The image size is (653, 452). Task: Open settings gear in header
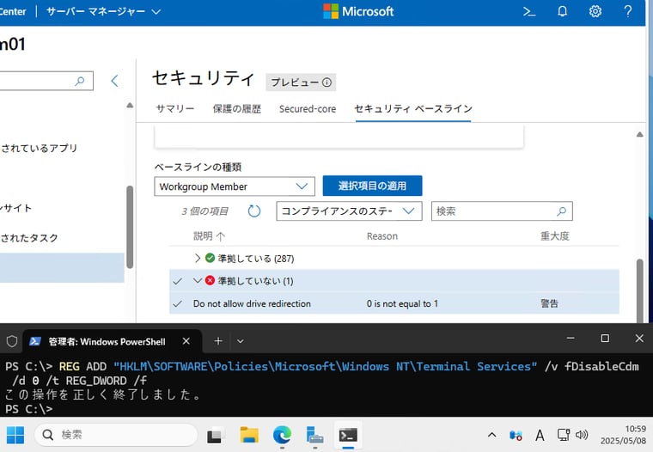595,11
